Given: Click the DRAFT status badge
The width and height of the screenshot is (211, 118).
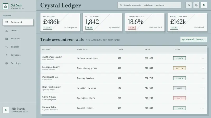Looking at the screenshot, I should click(x=180, y=88).
